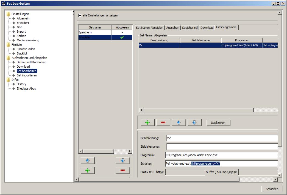Move Vlc program entry up

coord(179,122)
